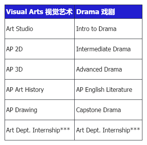Click the Drama 戏剧 header cell
Screen dimensions: 147x145
click(108, 12)
